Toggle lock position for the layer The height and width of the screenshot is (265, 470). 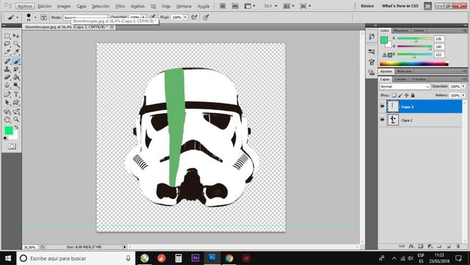[406, 95]
